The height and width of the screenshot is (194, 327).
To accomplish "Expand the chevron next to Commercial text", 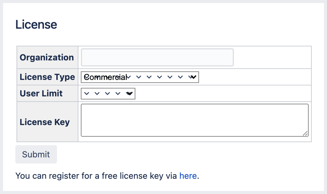I will pyautogui.click(x=129, y=77).
